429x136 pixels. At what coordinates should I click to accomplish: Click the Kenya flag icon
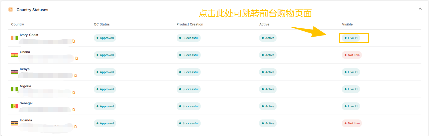coord(14,72)
